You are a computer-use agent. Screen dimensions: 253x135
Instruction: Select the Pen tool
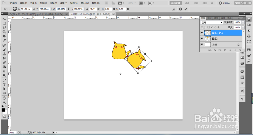4,80
